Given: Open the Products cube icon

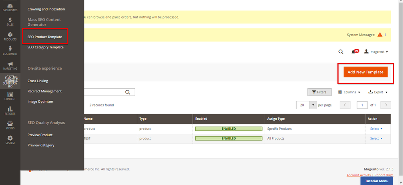Looking at the screenshot, I should coord(10,37).
